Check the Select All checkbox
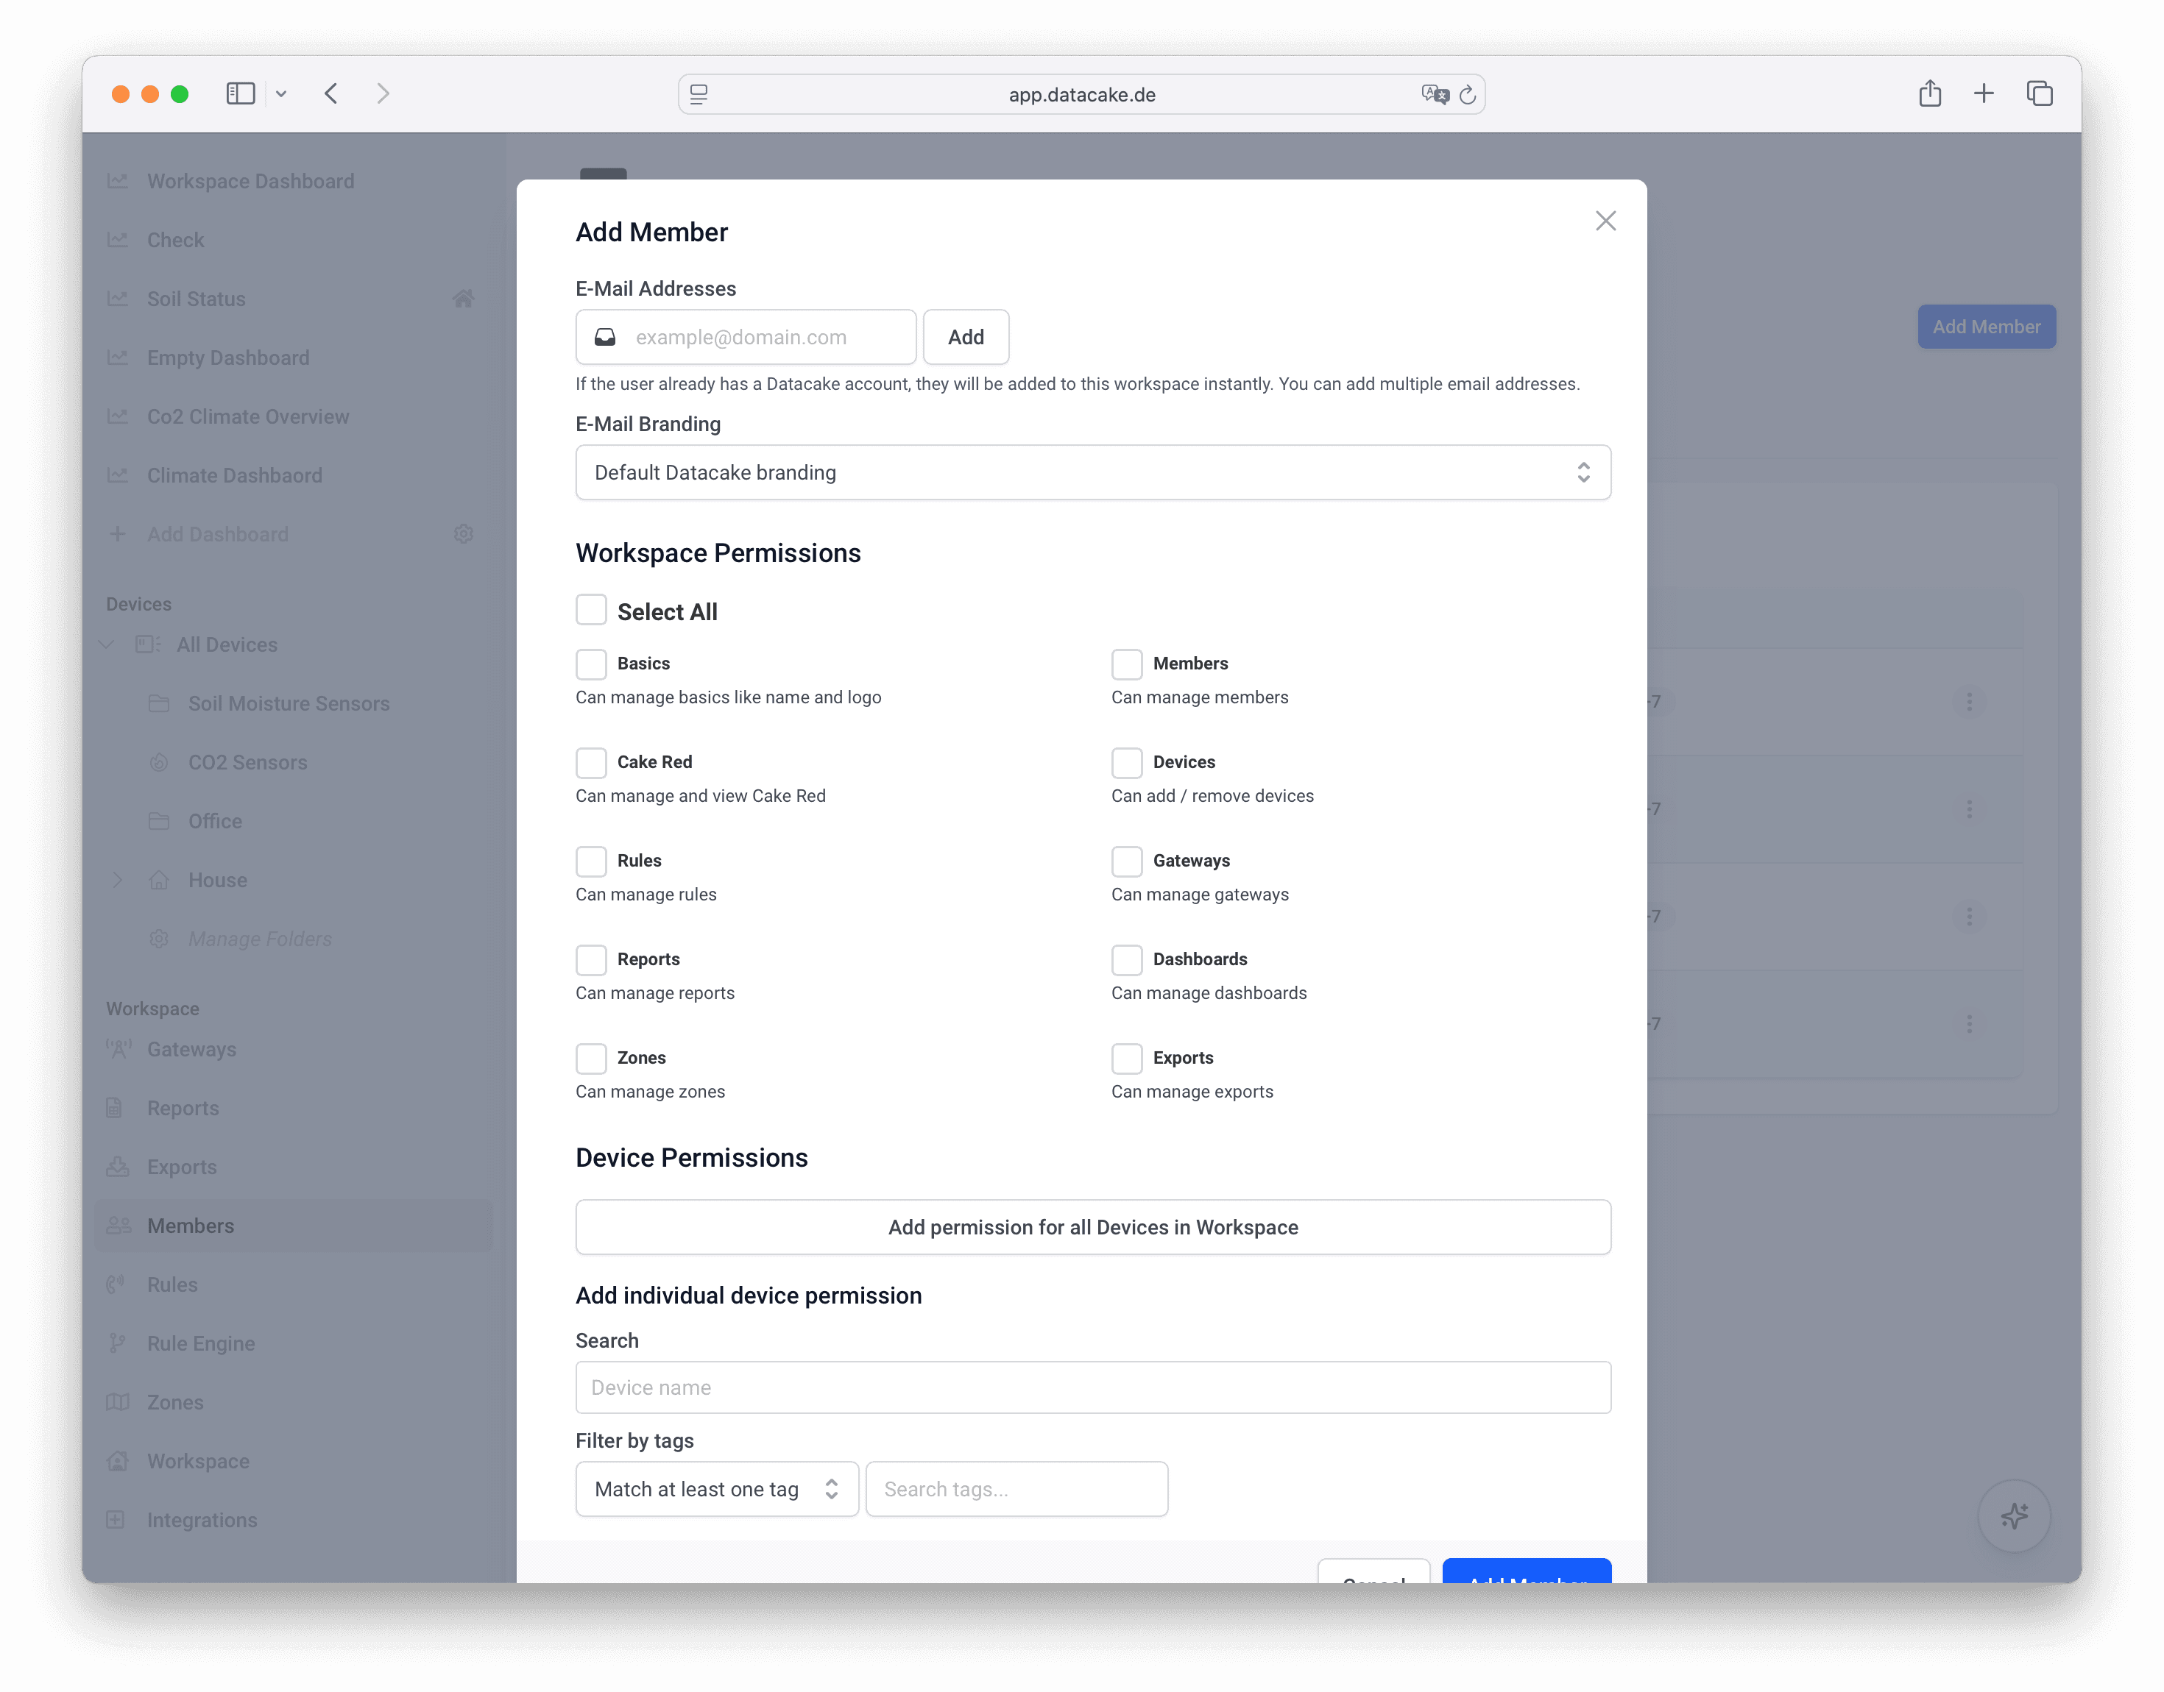 click(x=591, y=611)
